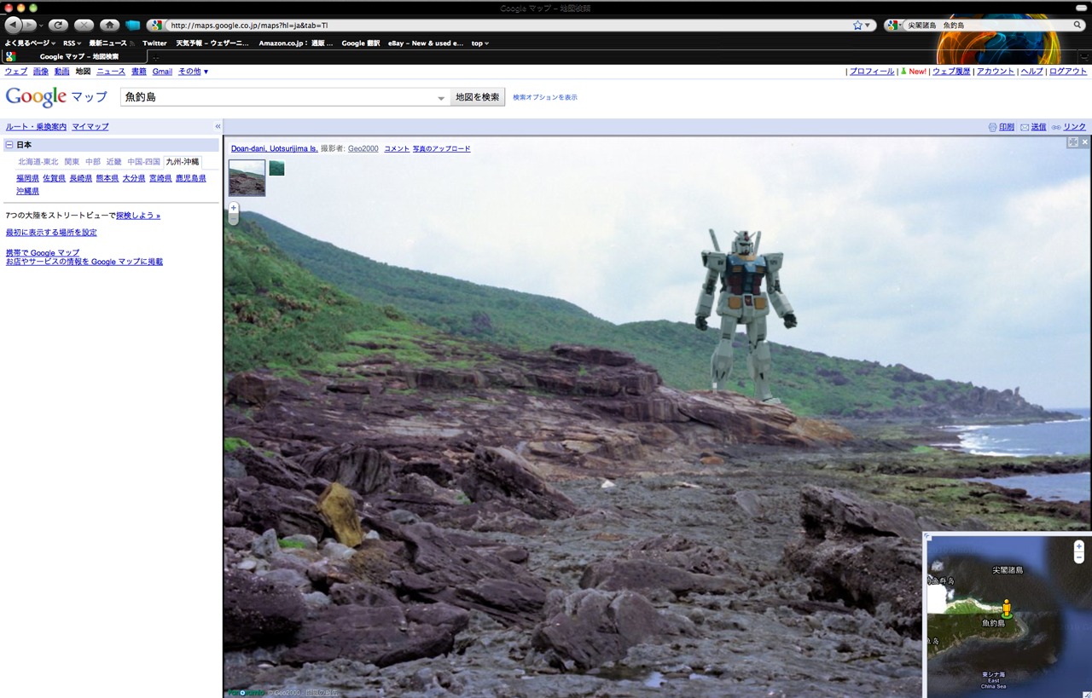1092x698 pixels.
Task: Go back with the browser Back arrow
Action: 12,25
